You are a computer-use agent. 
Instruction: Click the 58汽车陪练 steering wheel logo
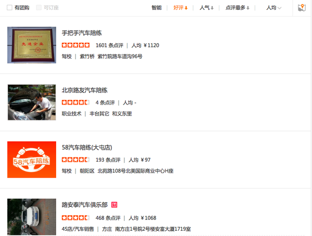(x=32, y=160)
